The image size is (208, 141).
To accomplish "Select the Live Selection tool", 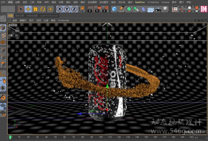I will pos(21,9).
